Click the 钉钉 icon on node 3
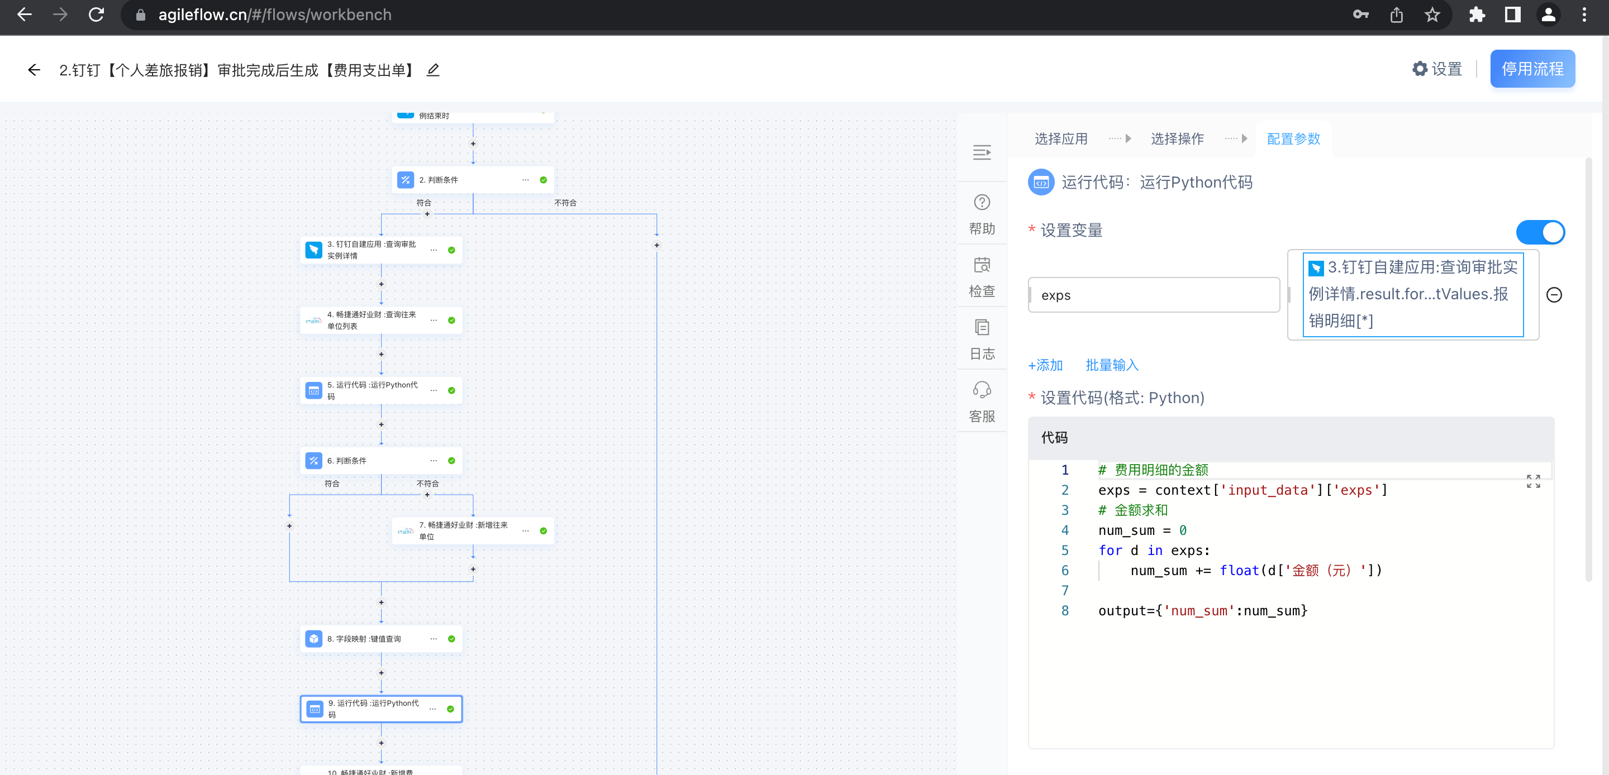 [x=313, y=250]
